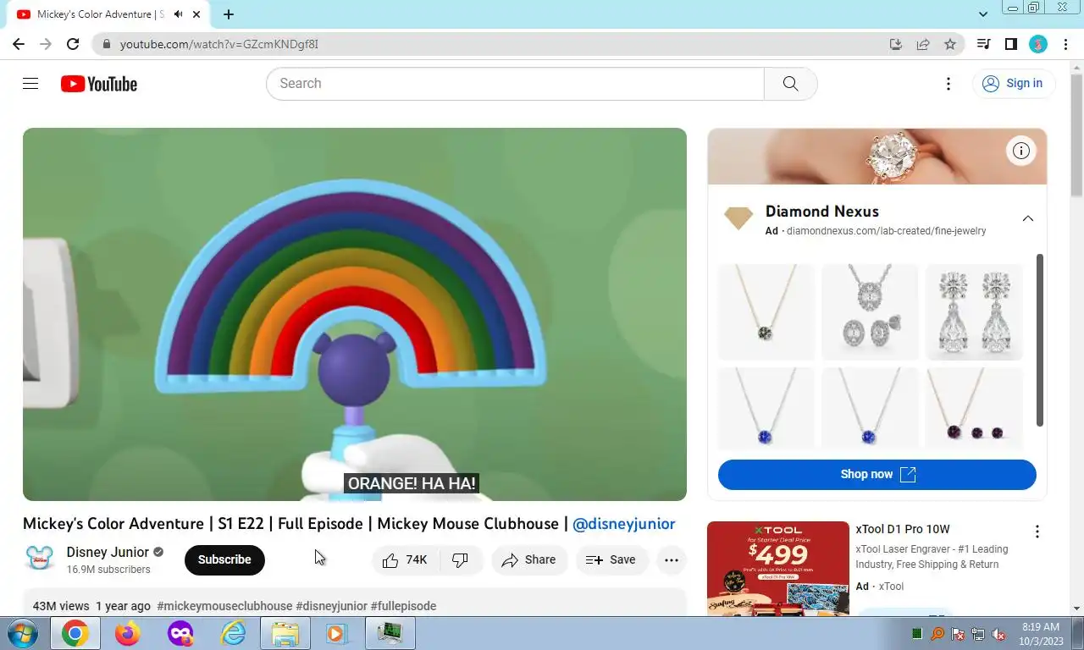This screenshot has width=1084, height=650.
Task: View site information lock icon
Action: 106,44
